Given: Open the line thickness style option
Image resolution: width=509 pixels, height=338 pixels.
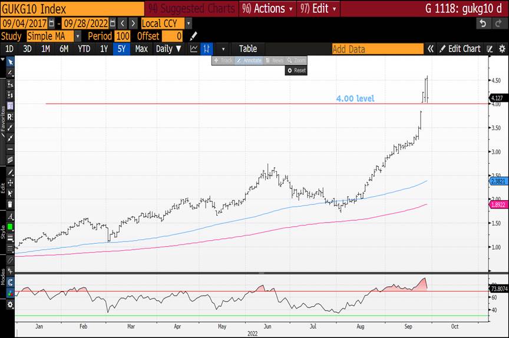Looking at the screenshot, I should tap(10, 238).
